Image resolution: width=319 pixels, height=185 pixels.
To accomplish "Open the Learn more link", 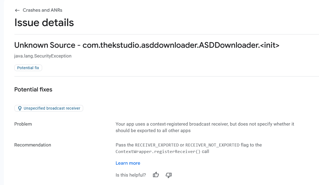I will 128,163.
